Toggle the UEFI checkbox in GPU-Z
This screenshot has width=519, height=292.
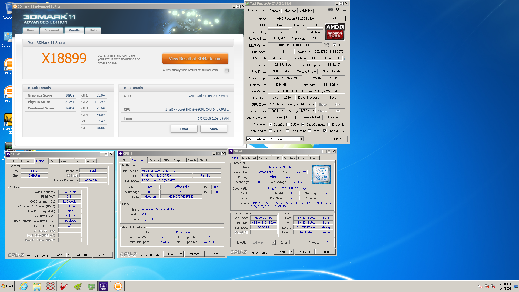334,45
